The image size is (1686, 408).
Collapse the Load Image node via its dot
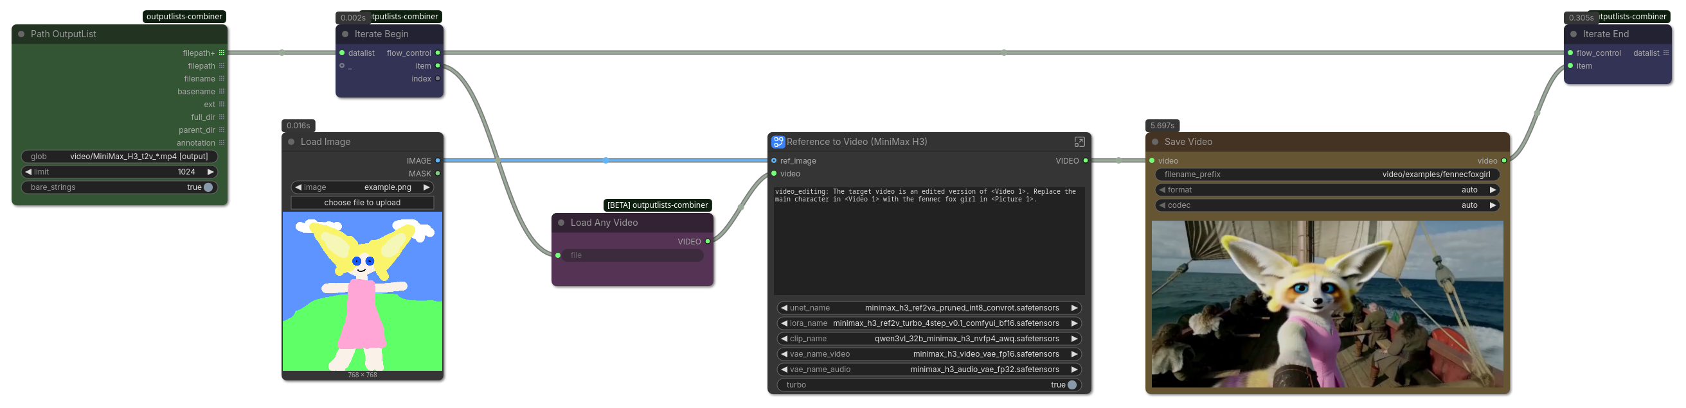coord(291,142)
